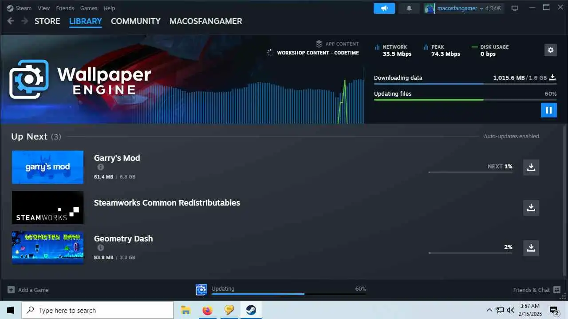The height and width of the screenshot is (319, 568).
Task: Start Steamworks Common Redistributables download
Action: click(x=531, y=208)
